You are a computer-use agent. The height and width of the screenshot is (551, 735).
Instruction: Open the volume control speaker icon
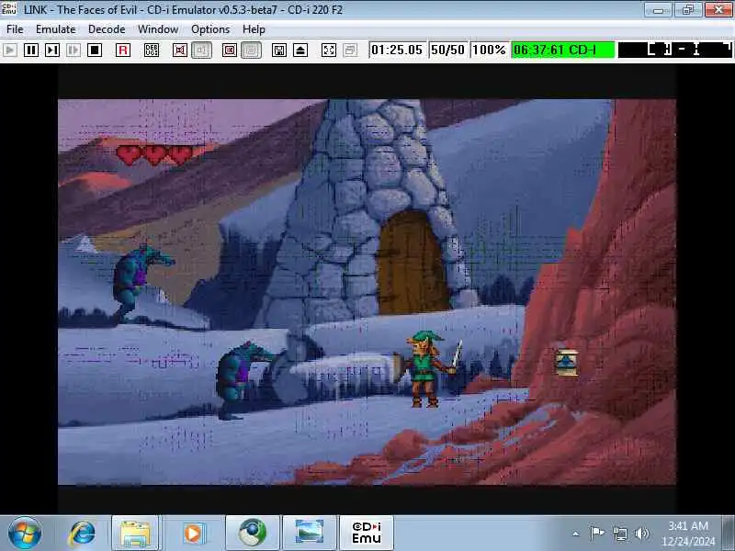(641, 533)
